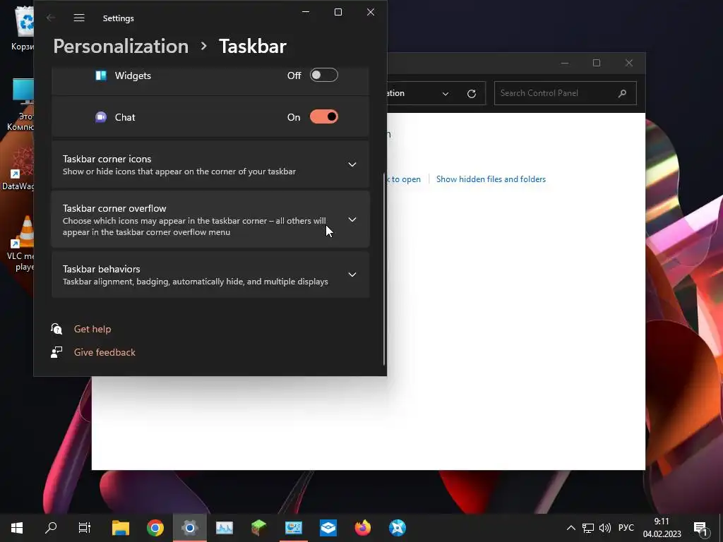Open the Windows Start button
This screenshot has height=542, width=723.
[17, 528]
